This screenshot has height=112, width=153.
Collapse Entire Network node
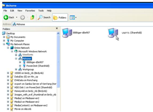[x=8, y=48]
